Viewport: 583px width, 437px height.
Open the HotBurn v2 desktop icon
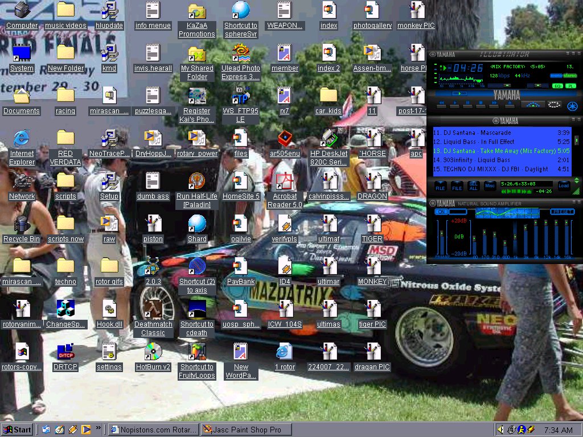[153, 352]
